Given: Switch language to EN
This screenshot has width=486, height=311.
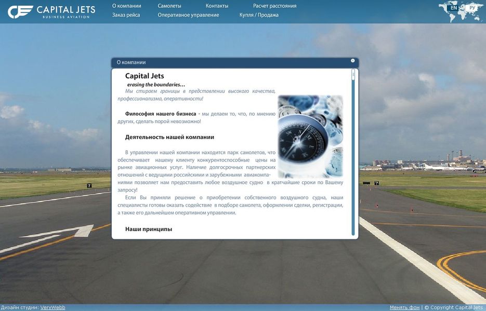Looking at the screenshot, I should pos(454,8).
